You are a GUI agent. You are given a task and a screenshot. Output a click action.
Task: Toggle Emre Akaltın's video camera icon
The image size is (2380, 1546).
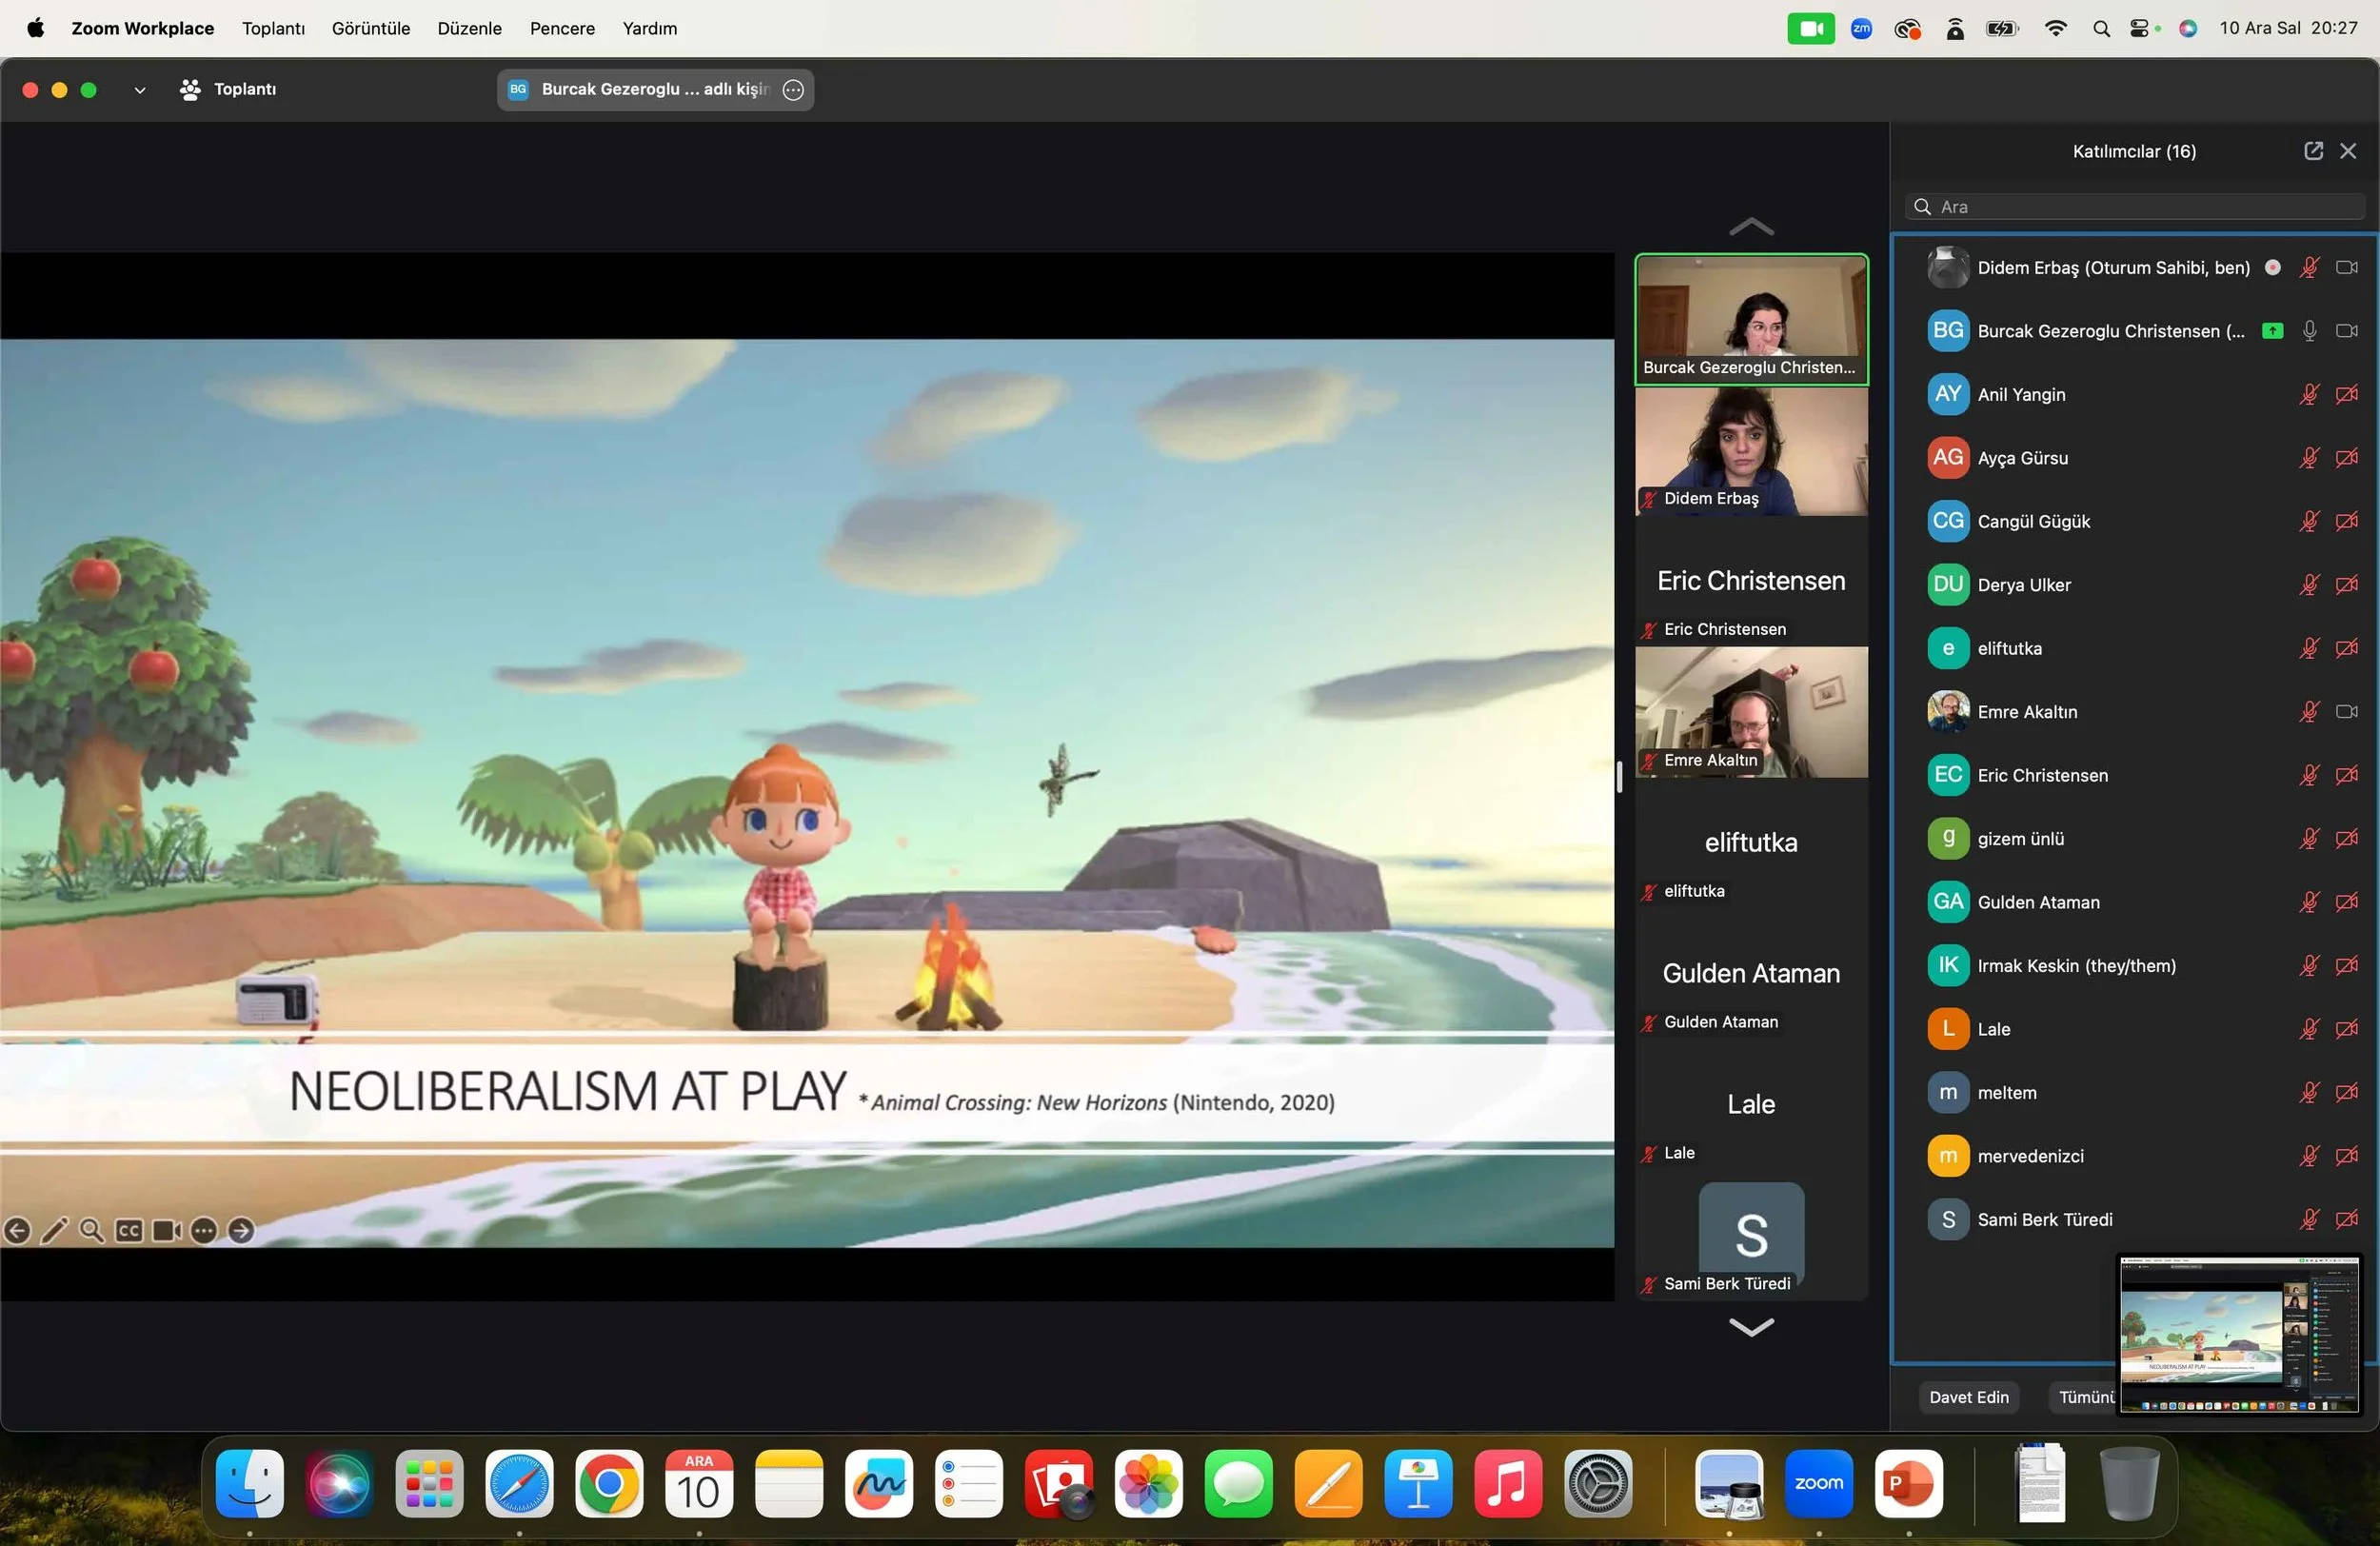[2346, 712]
